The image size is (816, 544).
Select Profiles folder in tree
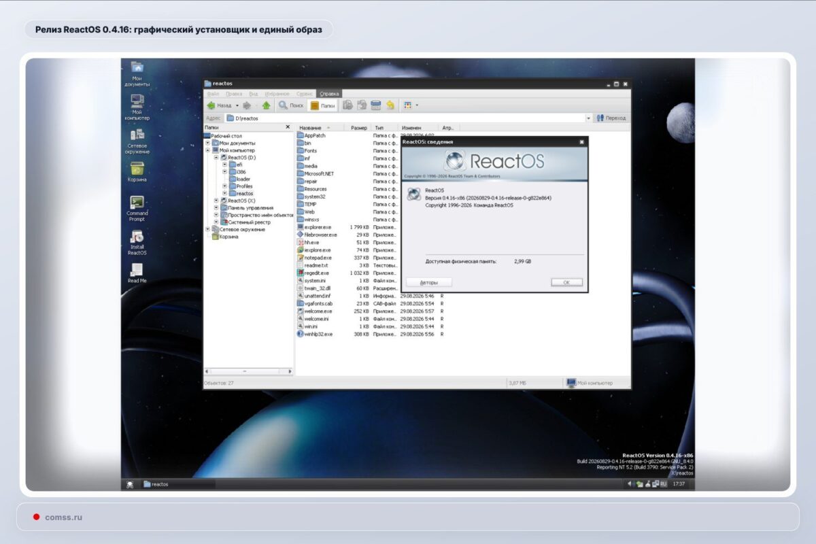click(x=240, y=186)
